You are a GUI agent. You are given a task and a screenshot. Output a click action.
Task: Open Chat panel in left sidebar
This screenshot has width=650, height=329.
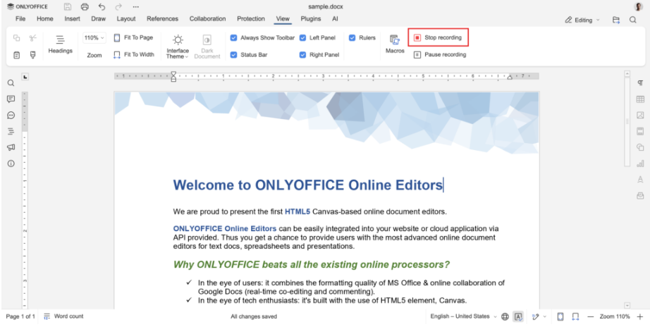11,116
